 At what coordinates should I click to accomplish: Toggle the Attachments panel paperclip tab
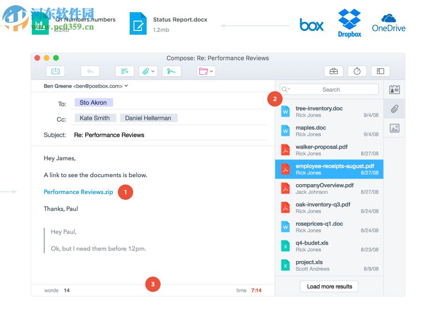(394, 108)
